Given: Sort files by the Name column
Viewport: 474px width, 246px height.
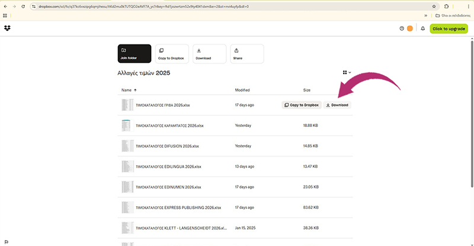Looking at the screenshot, I should (x=126, y=90).
